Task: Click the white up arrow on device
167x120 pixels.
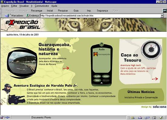Action: [x=102, y=83]
